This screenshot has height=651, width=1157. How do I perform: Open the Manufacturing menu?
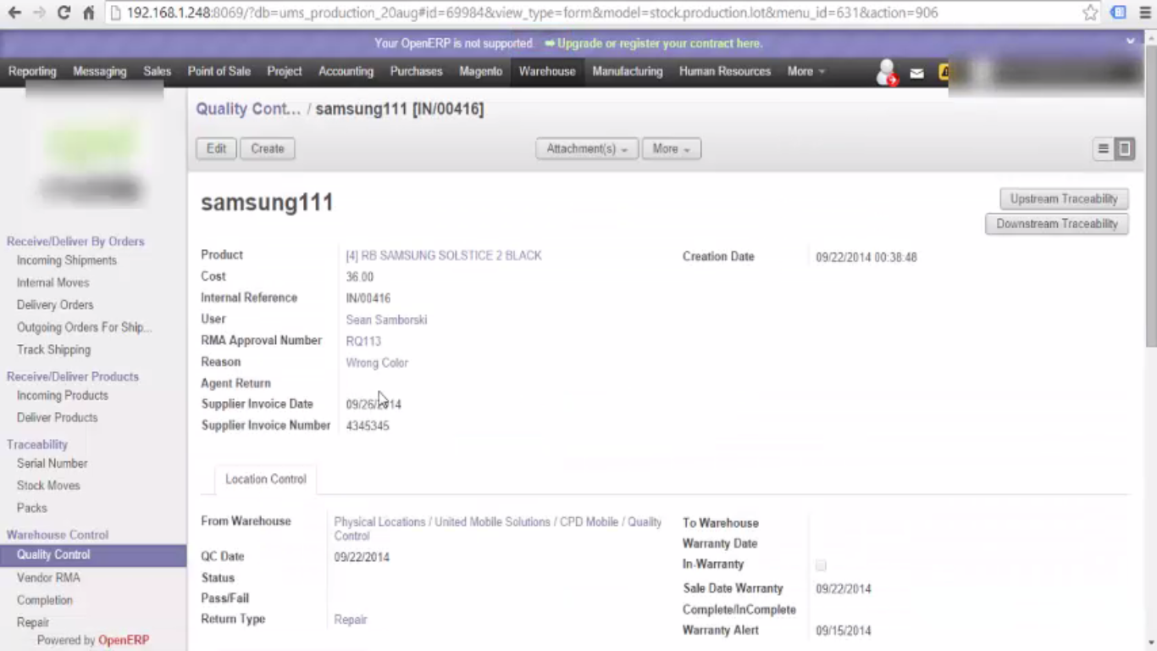(628, 71)
